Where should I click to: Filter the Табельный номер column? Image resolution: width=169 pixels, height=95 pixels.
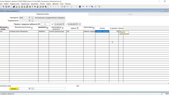click(8, 28)
